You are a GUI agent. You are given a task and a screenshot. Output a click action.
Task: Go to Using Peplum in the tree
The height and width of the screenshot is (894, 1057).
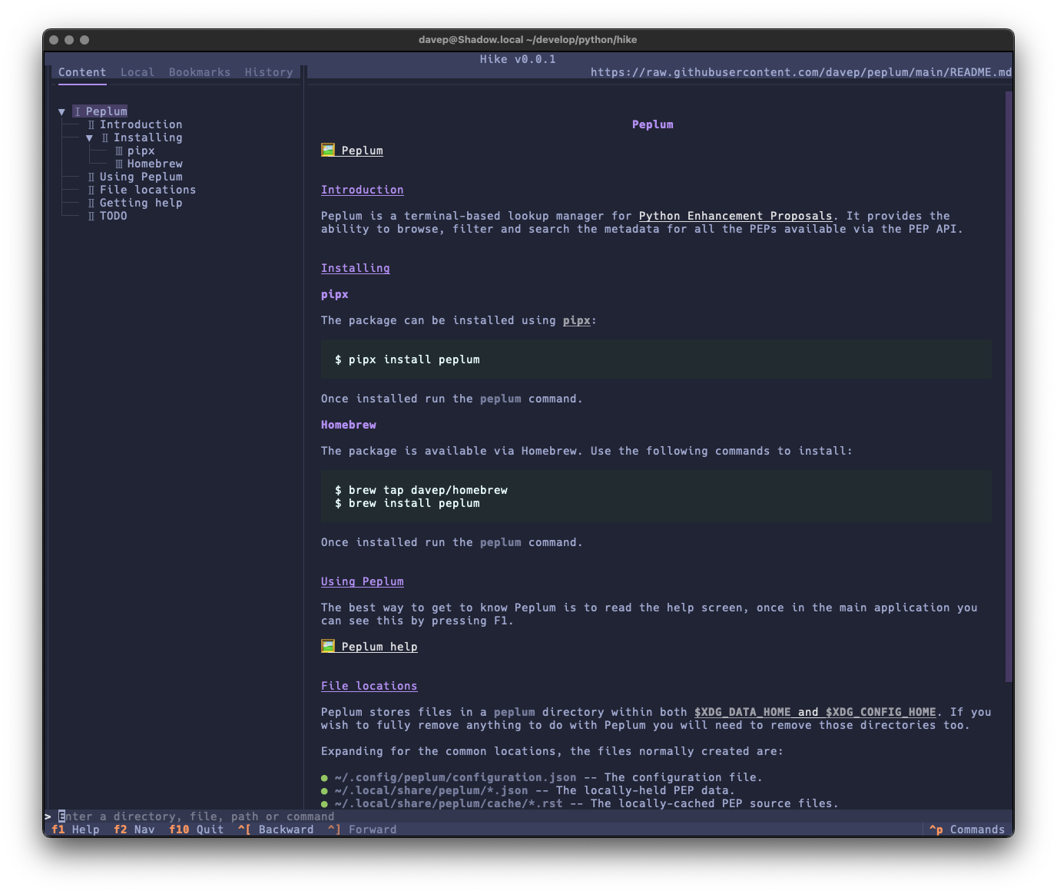pos(141,177)
